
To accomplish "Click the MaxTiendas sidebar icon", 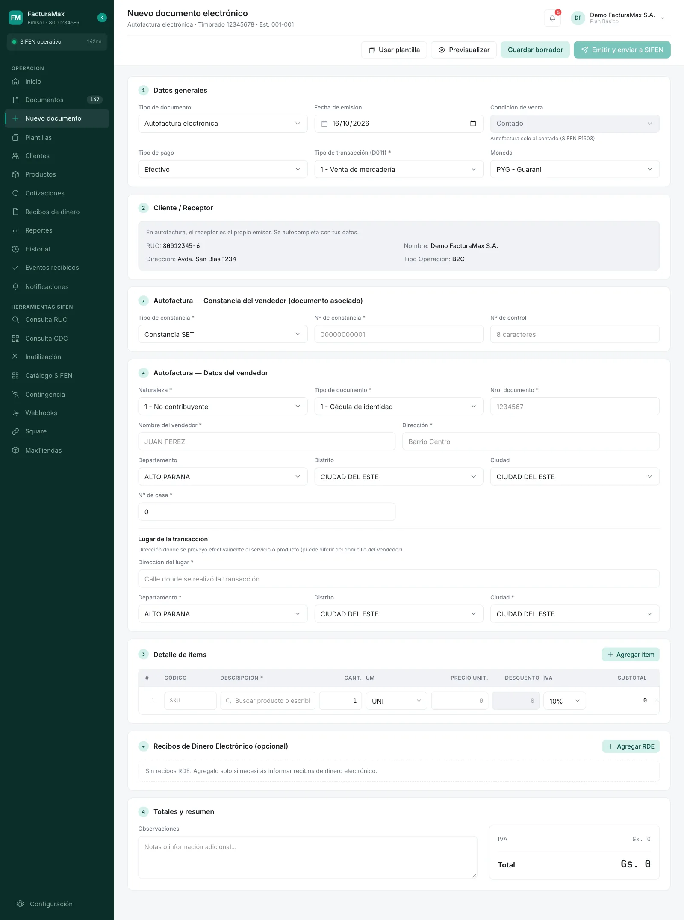I will [x=15, y=450].
